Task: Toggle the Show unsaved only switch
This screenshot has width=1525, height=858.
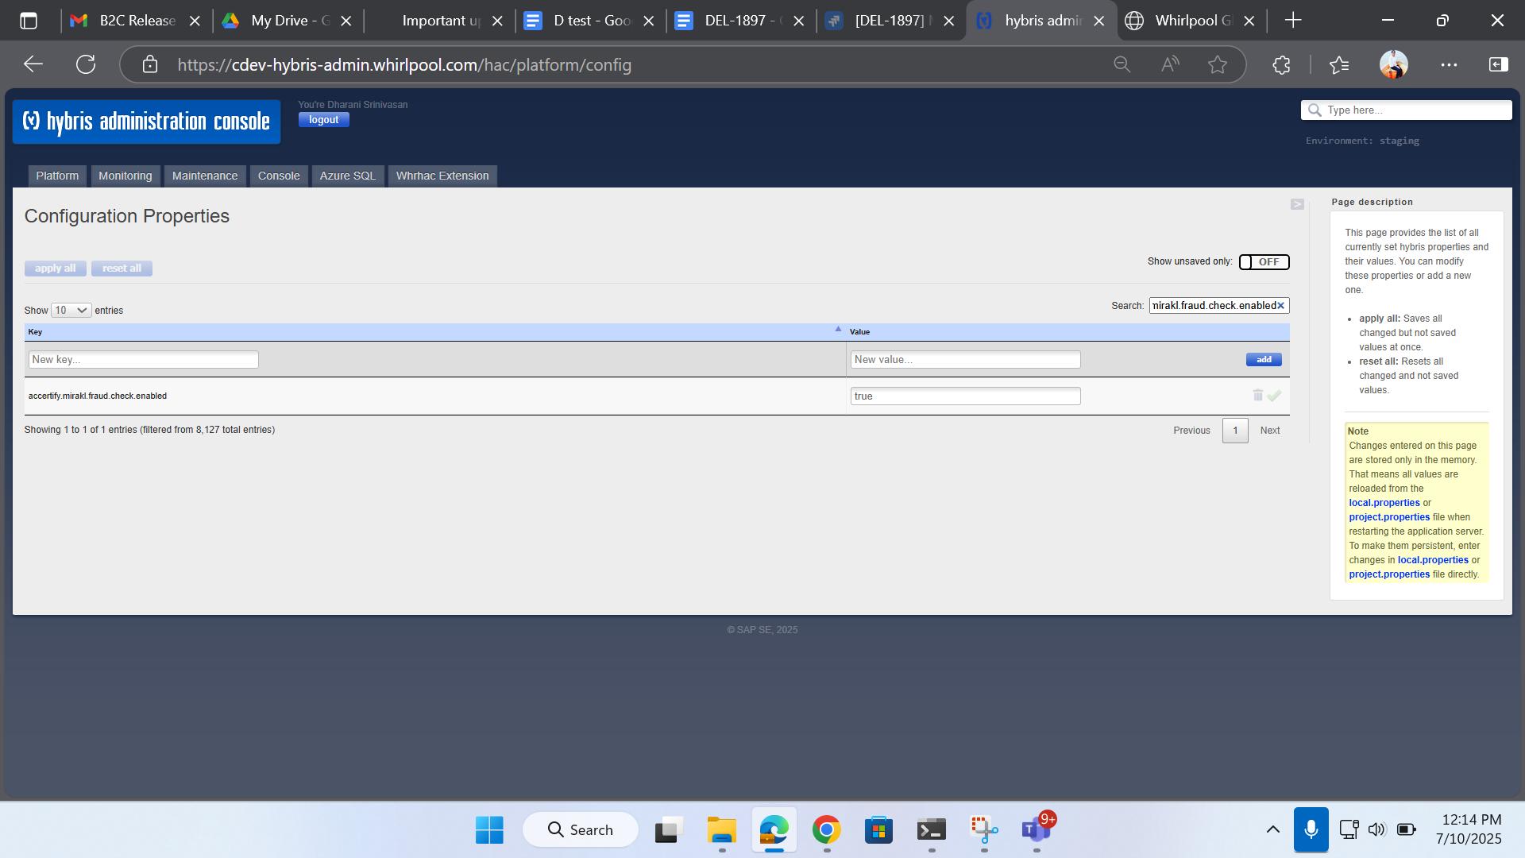Action: coord(1264,262)
